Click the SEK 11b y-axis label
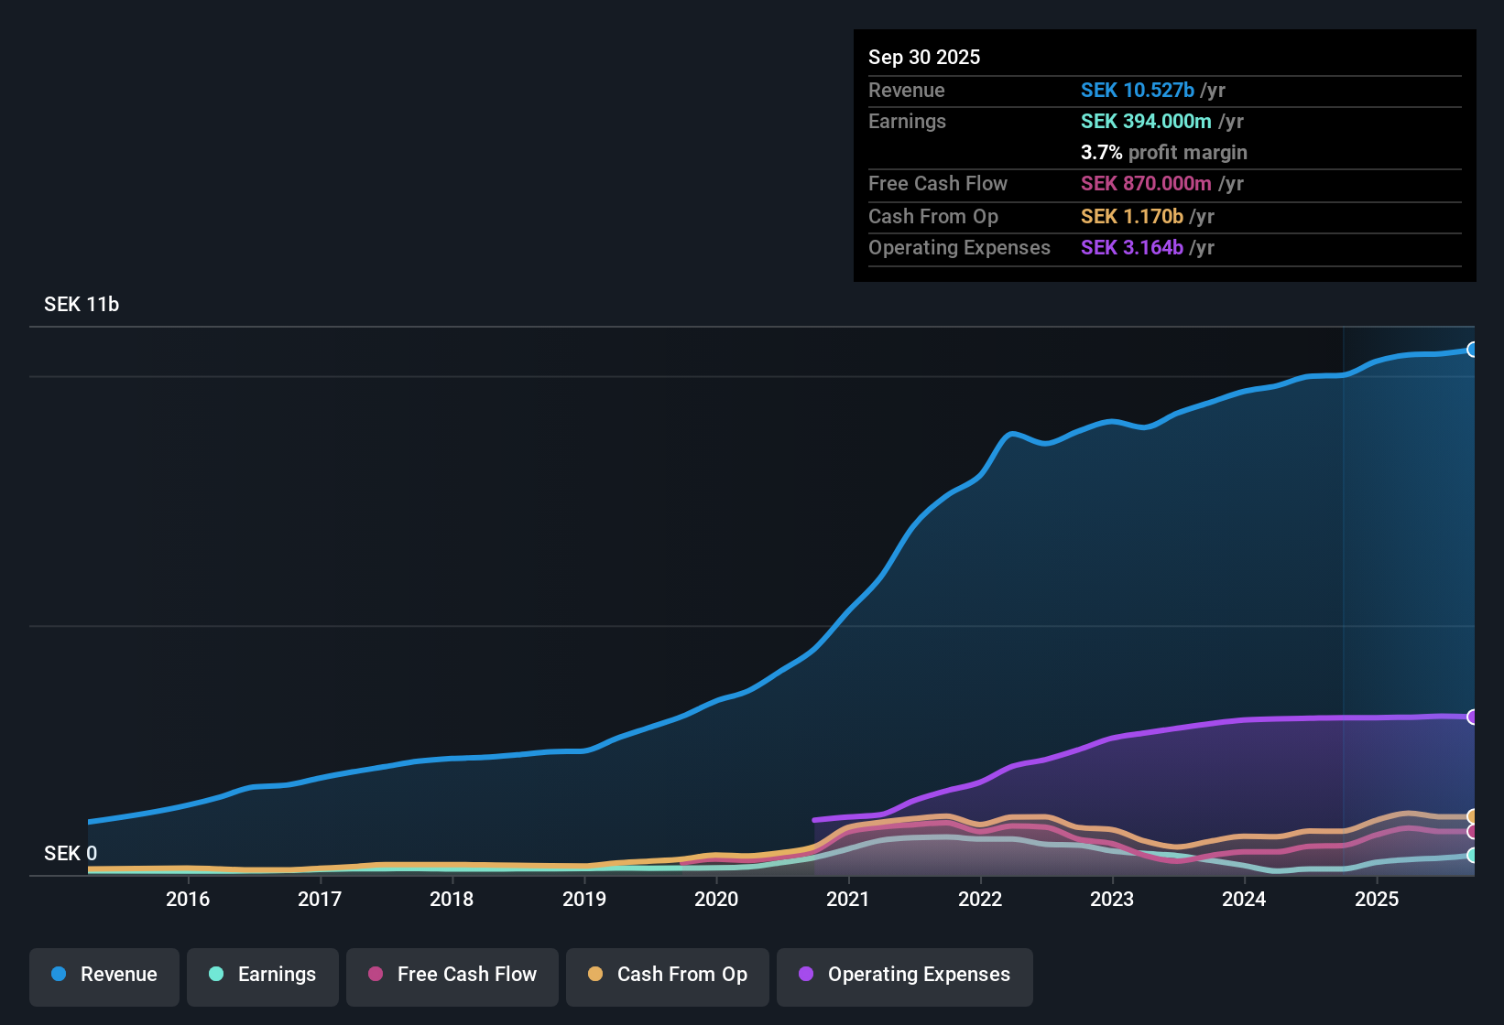Screen dimensions: 1504x1025 82,305
